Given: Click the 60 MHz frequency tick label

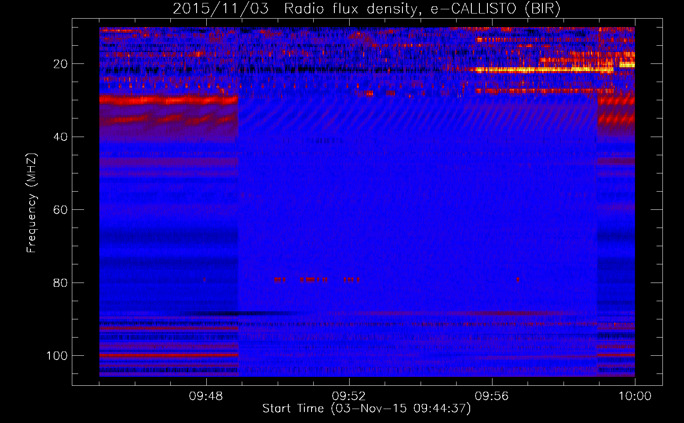Looking at the screenshot, I should coord(60,210).
